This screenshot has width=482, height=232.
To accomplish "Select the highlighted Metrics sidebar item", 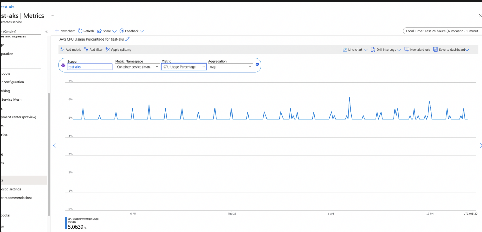I will 23,180.
